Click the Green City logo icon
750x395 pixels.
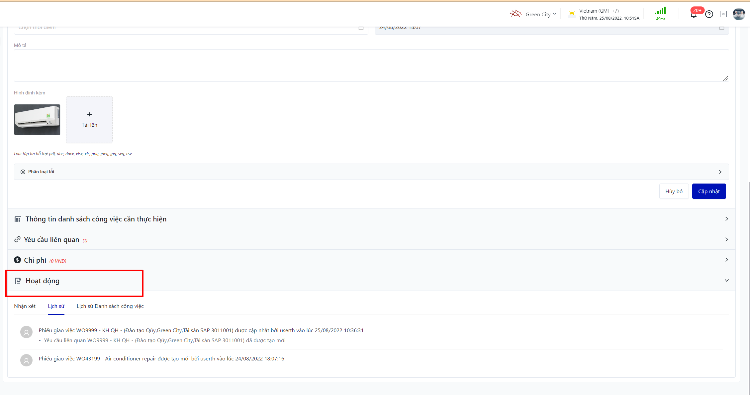[516, 14]
